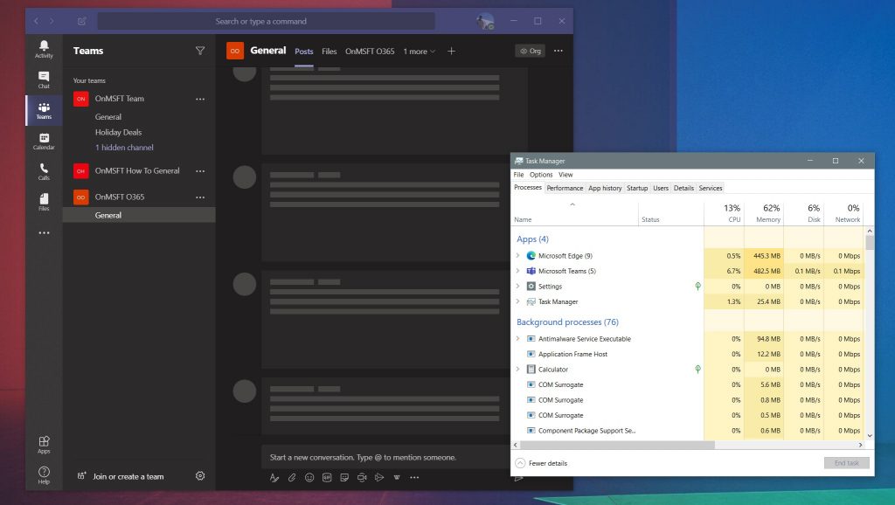Sort processes by the Memory column
This screenshot has height=505, width=895.
point(767,214)
